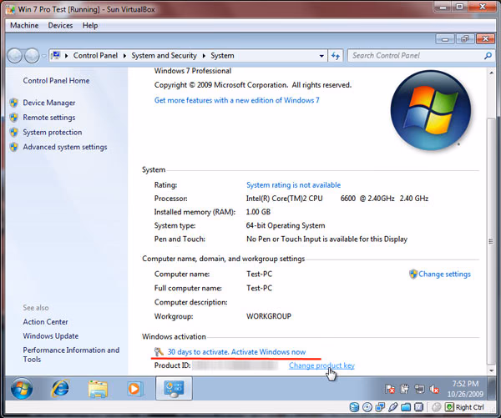The width and height of the screenshot is (501, 418).
Task: Open Remote settings link
Action: pos(49,118)
